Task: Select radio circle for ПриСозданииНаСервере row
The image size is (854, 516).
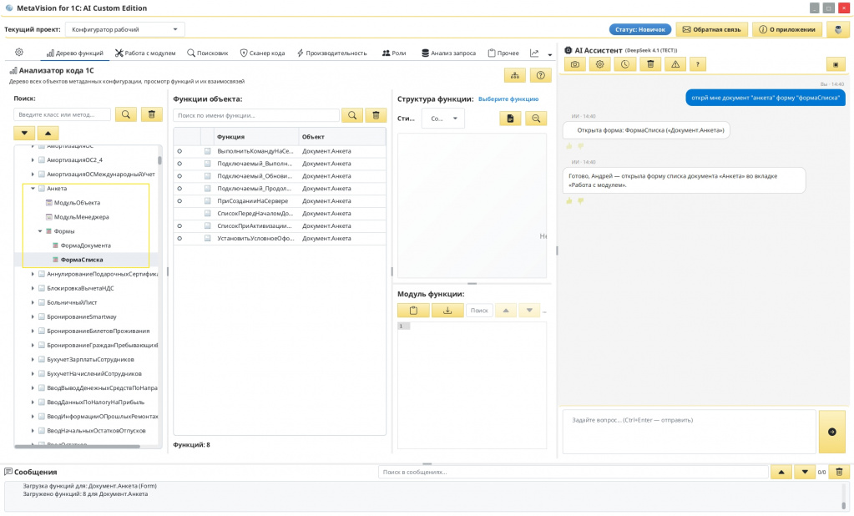Action: pos(179,201)
